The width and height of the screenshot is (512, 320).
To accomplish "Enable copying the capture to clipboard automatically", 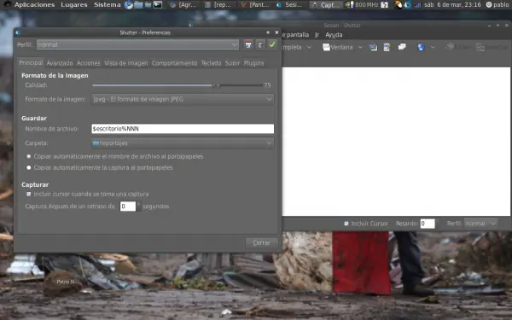I will (x=29, y=167).
